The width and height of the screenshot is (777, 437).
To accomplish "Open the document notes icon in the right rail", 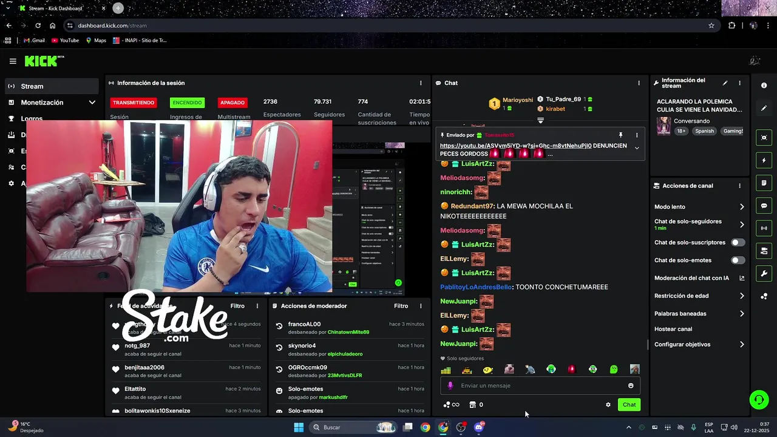I will pyautogui.click(x=764, y=183).
